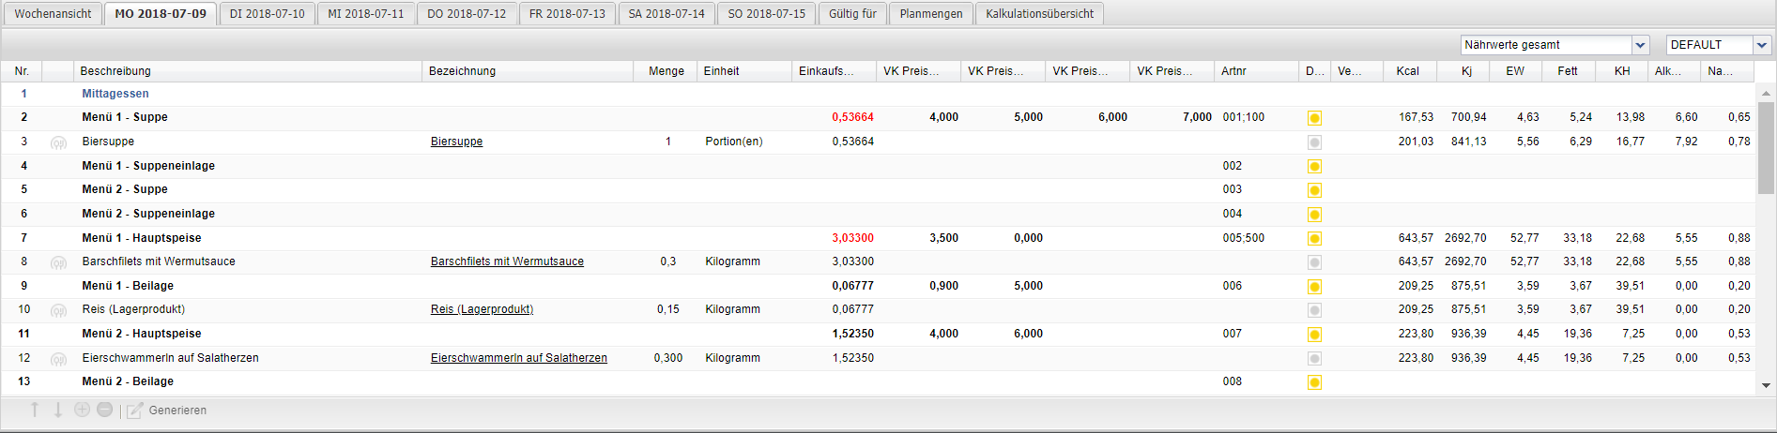
Task: Click recipe icon in Barschfilets mit Wermutsauce row
Action: click(58, 262)
